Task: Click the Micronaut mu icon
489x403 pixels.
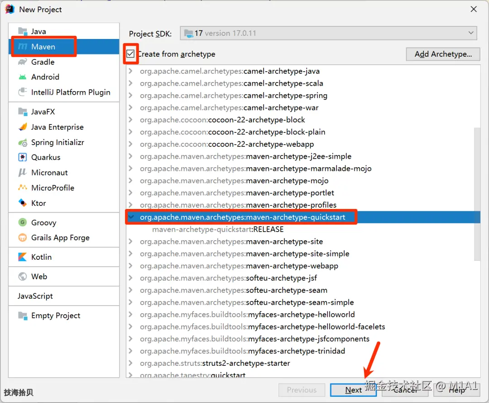Action: (23, 172)
